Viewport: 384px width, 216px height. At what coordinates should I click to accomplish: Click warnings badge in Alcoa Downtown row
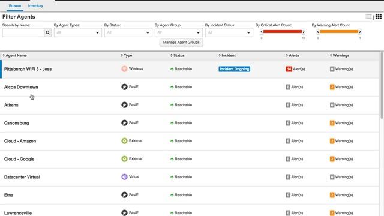pos(332,87)
